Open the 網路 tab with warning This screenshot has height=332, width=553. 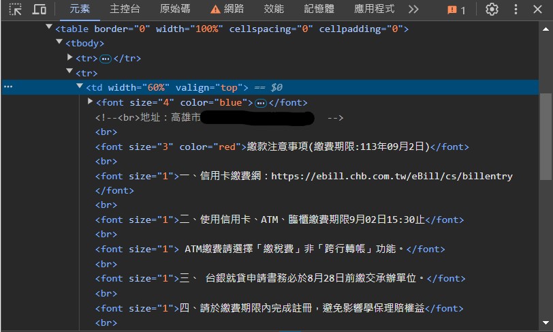point(227,9)
